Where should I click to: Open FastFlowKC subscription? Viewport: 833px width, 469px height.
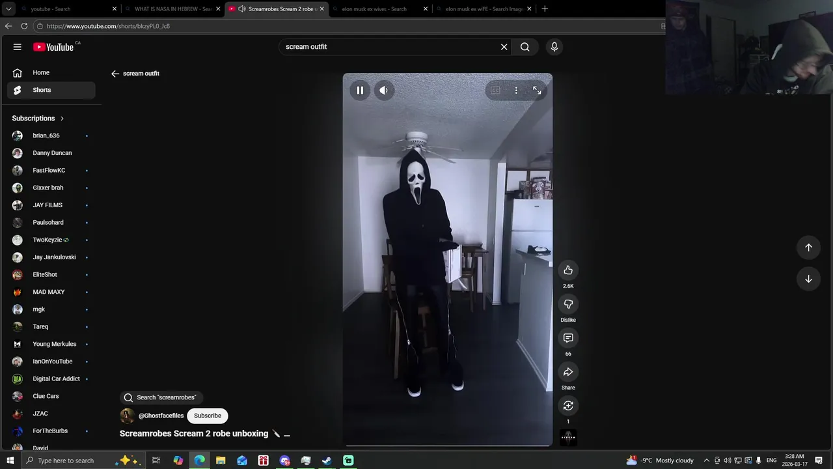51,171
